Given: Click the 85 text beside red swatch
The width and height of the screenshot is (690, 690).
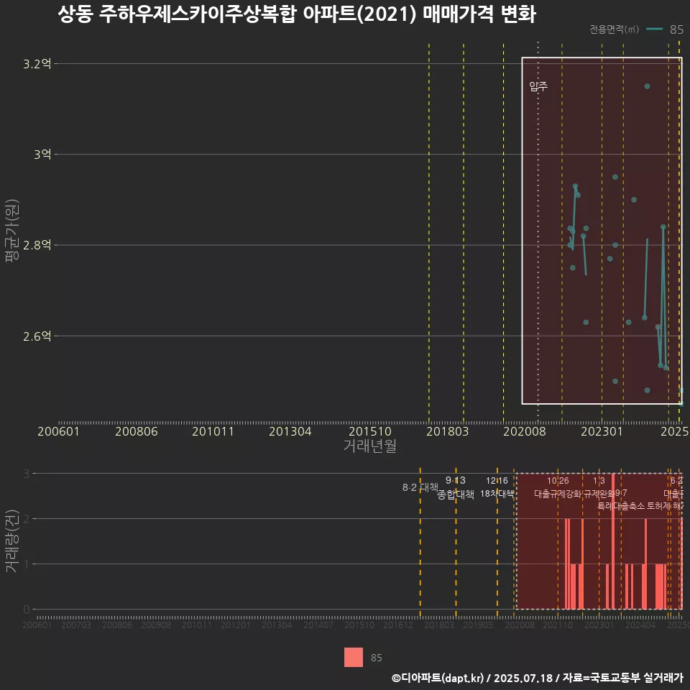Looking at the screenshot, I should coord(376,658).
